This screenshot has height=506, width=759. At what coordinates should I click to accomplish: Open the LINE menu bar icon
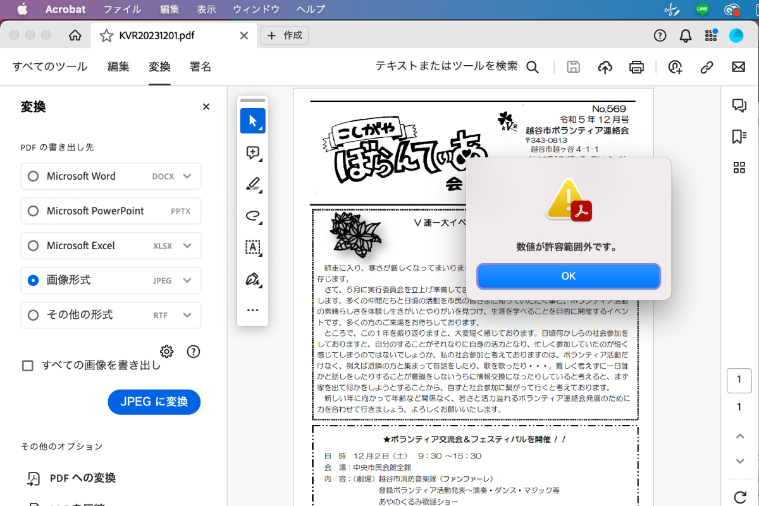point(702,9)
